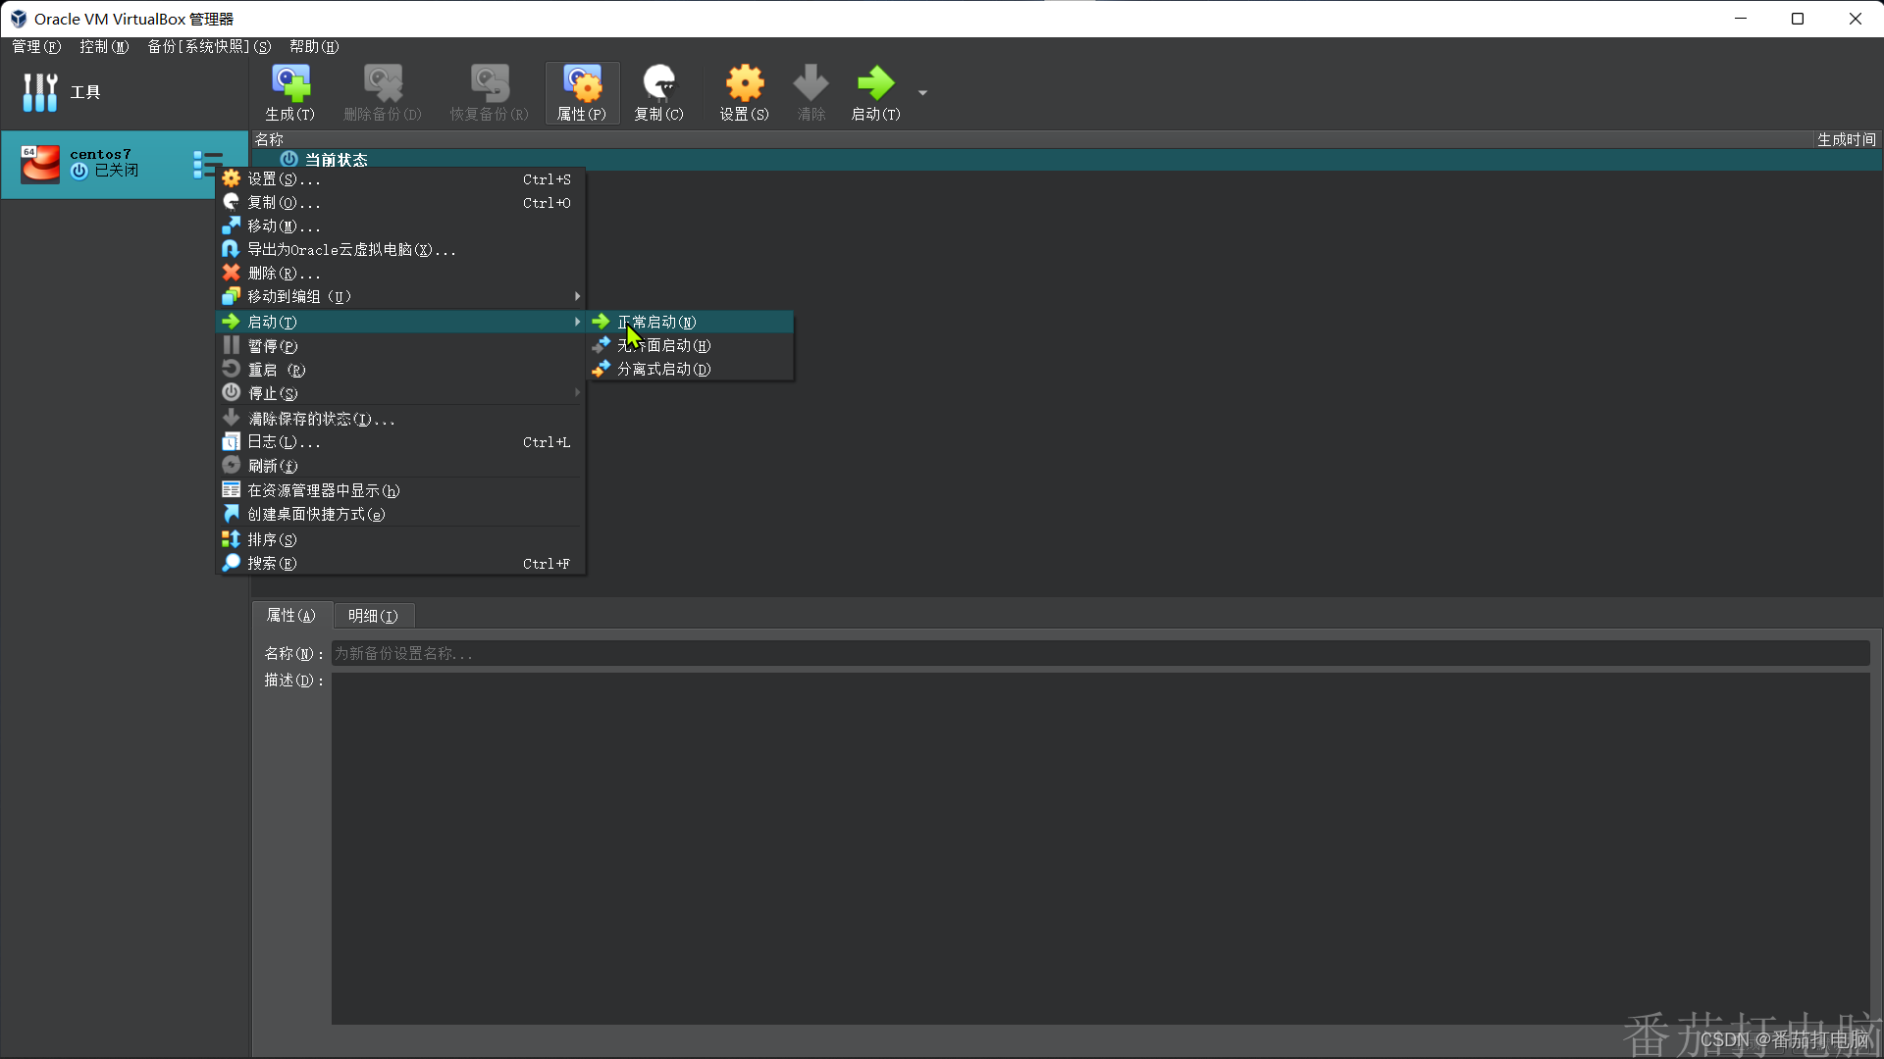Switch to the 属性(A) tab

coord(291,615)
